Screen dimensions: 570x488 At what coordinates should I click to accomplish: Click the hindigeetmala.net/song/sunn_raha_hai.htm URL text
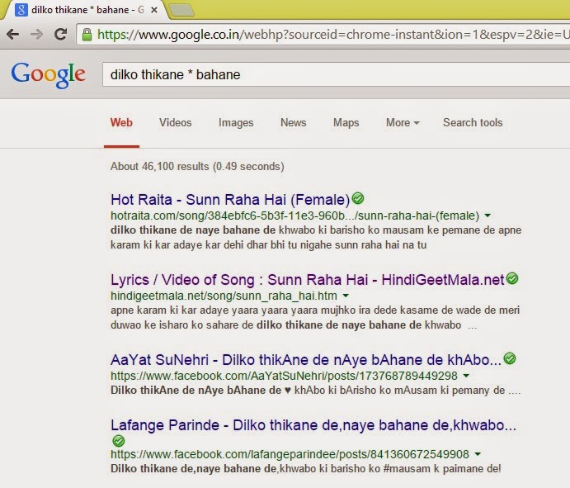(224, 296)
